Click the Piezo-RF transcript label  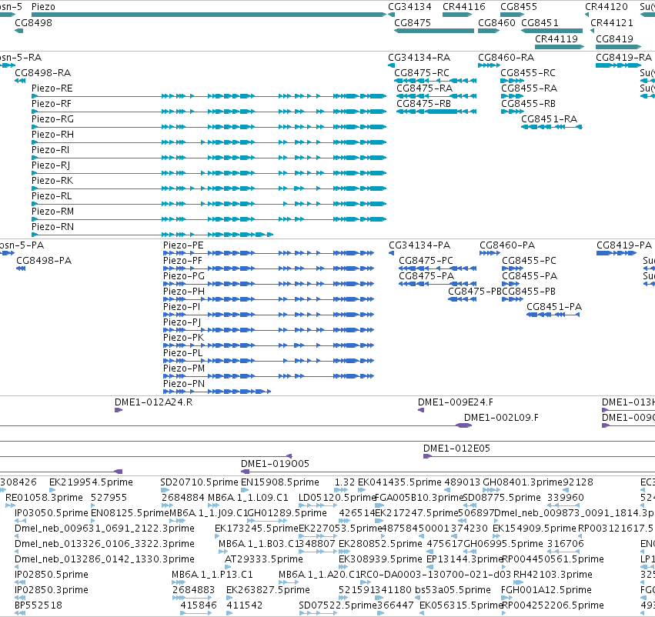click(52, 104)
